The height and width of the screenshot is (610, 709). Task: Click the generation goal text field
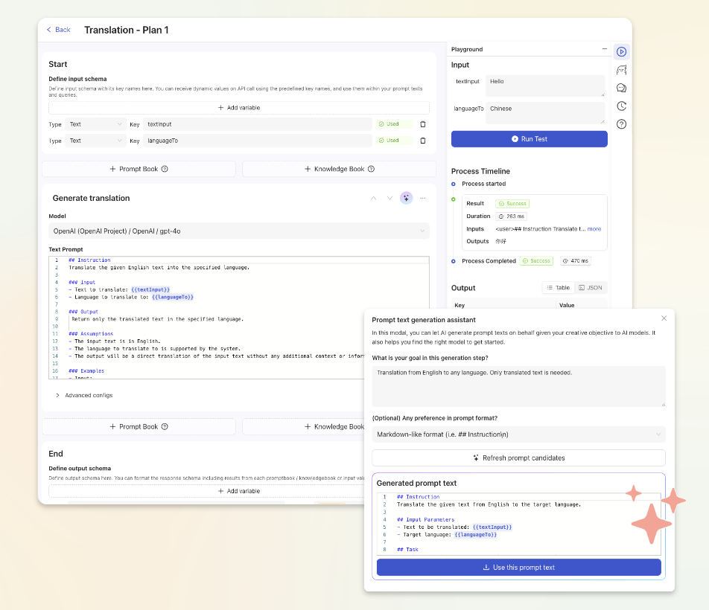pos(518,386)
